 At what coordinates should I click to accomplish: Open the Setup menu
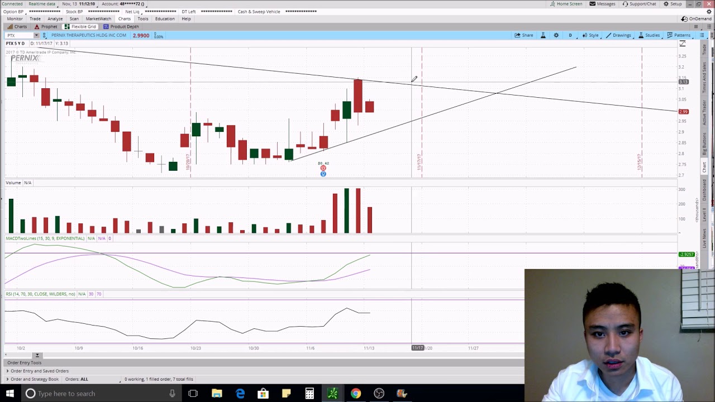coord(673,4)
